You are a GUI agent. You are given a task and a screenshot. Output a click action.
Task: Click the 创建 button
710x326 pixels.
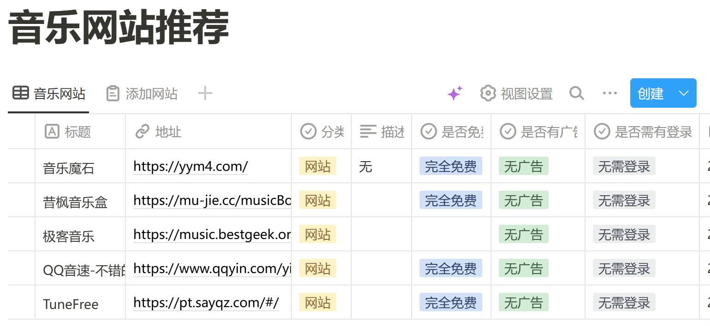[x=651, y=93]
